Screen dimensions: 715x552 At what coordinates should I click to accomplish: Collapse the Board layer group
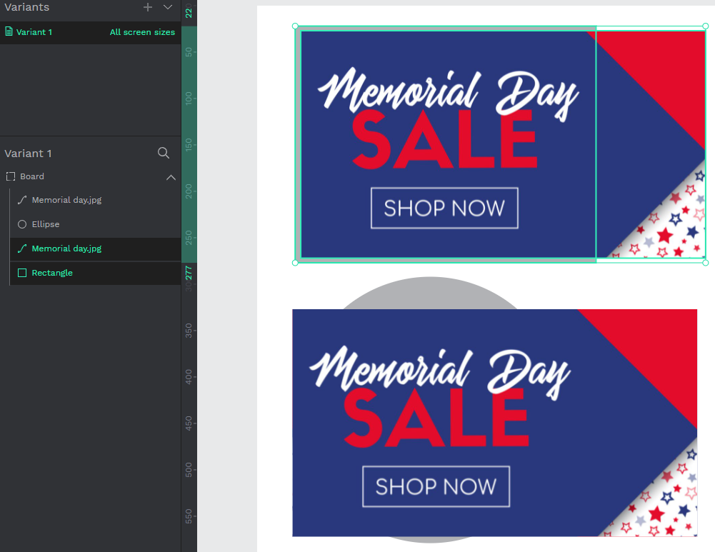tap(171, 177)
